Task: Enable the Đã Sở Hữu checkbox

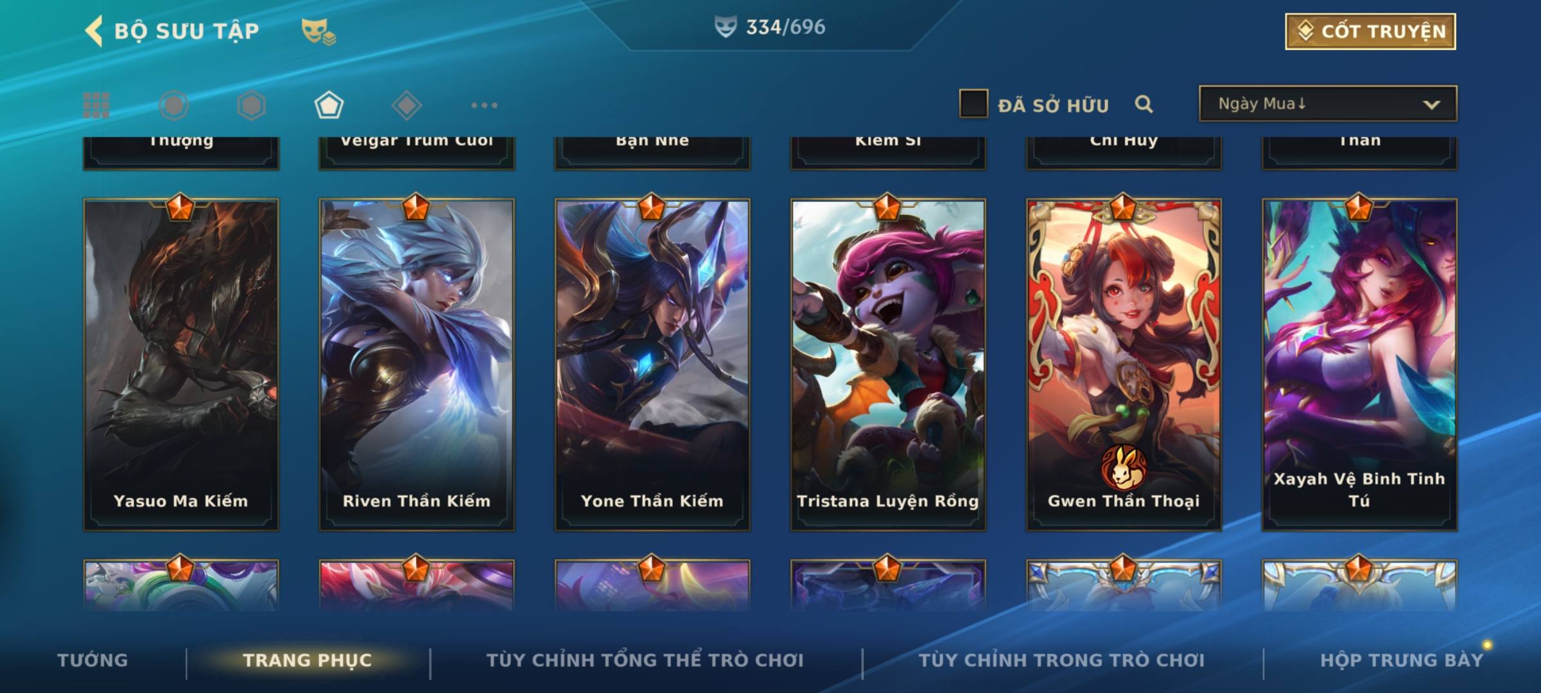Action: [x=973, y=104]
